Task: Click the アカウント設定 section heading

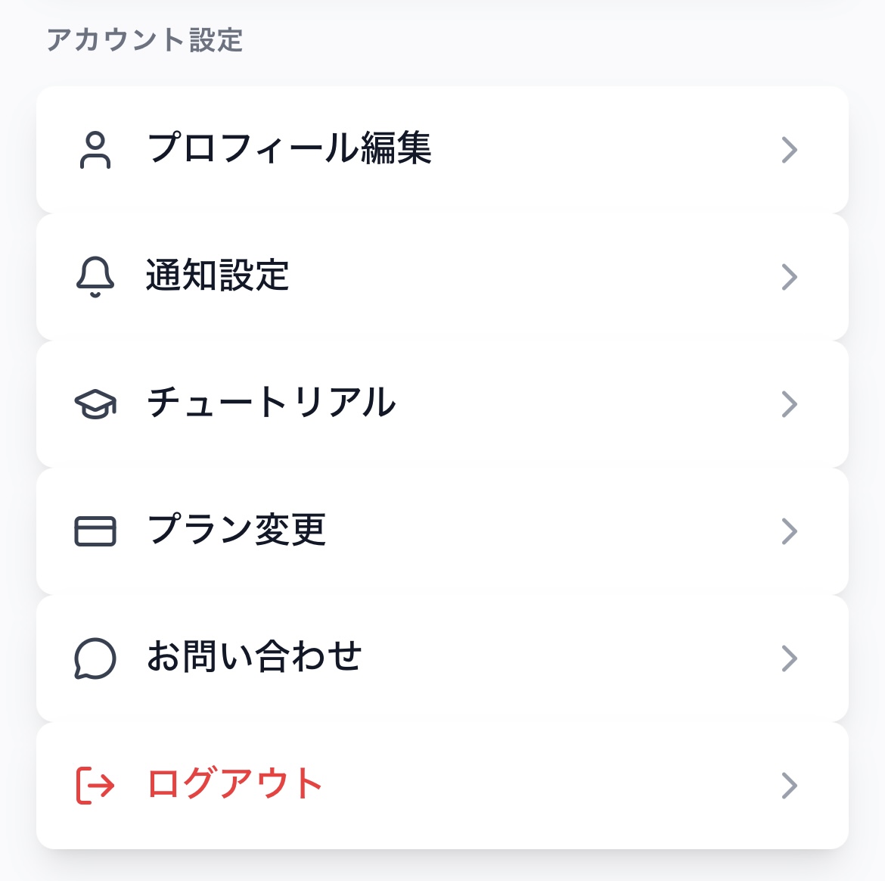Action: coord(144,40)
